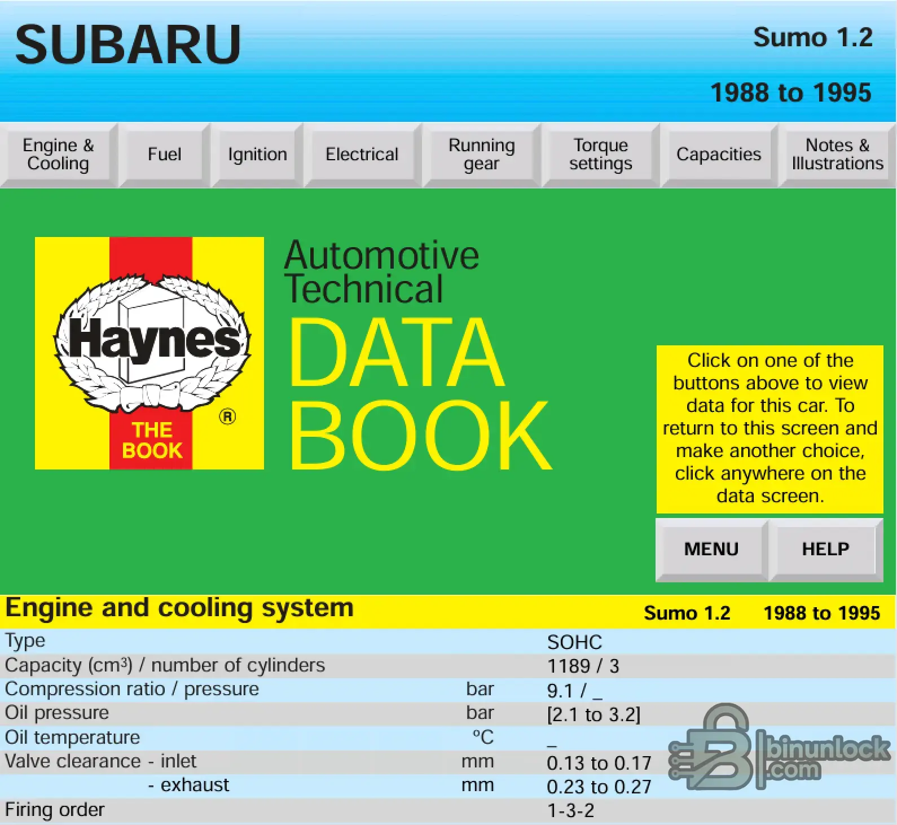
Task: Select the 'Firing order' row label
Action: tap(55, 810)
